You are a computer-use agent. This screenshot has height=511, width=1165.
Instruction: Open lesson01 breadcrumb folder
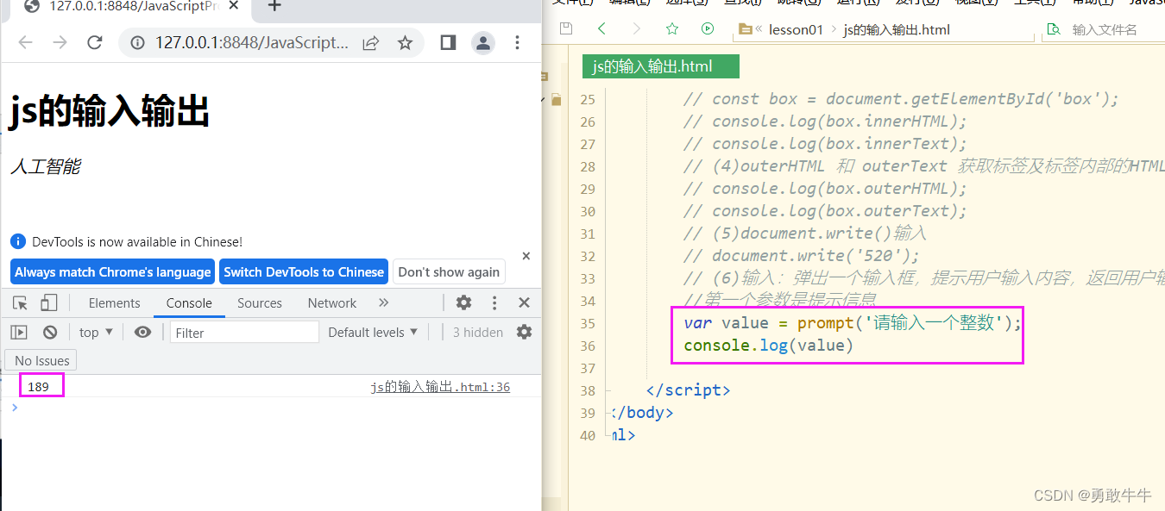[796, 29]
